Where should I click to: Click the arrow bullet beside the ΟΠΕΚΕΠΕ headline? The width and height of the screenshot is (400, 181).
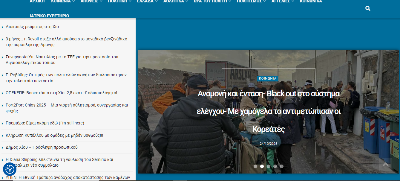point(3,93)
